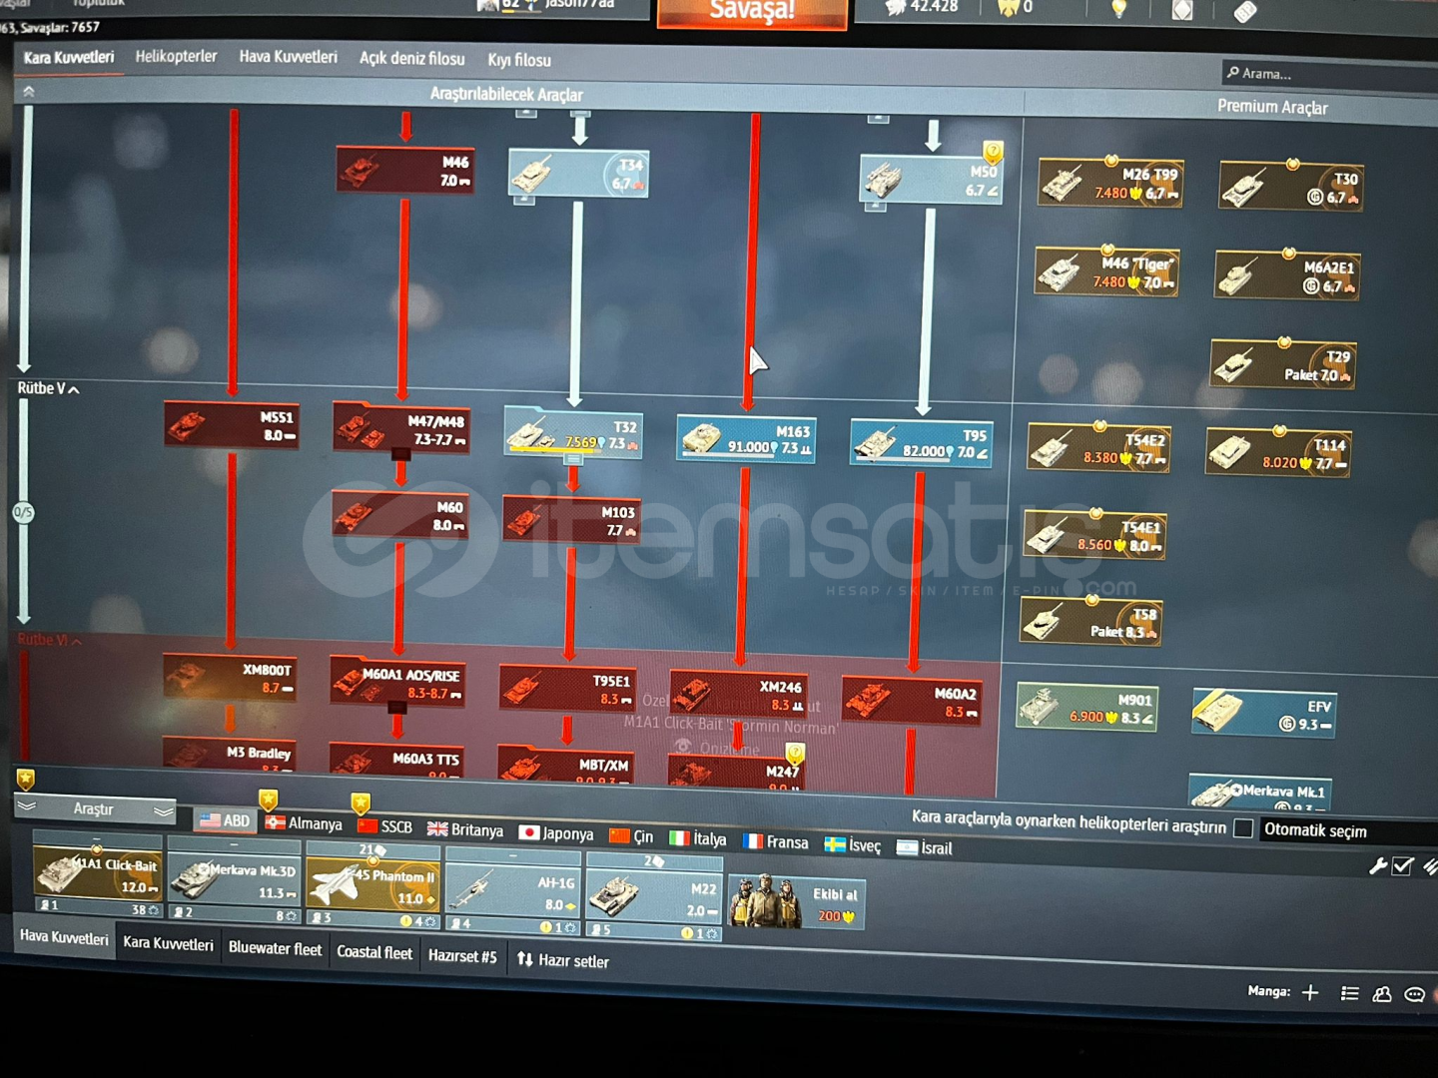1438x1078 pixels.
Task: Select the XM800T vehicle card
Action: tap(230, 678)
